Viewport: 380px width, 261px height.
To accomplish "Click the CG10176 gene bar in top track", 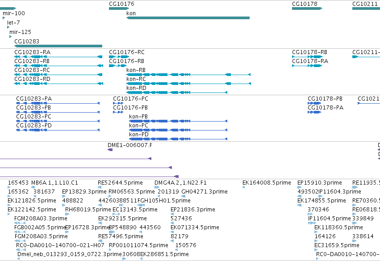I will click(x=119, y=8).
